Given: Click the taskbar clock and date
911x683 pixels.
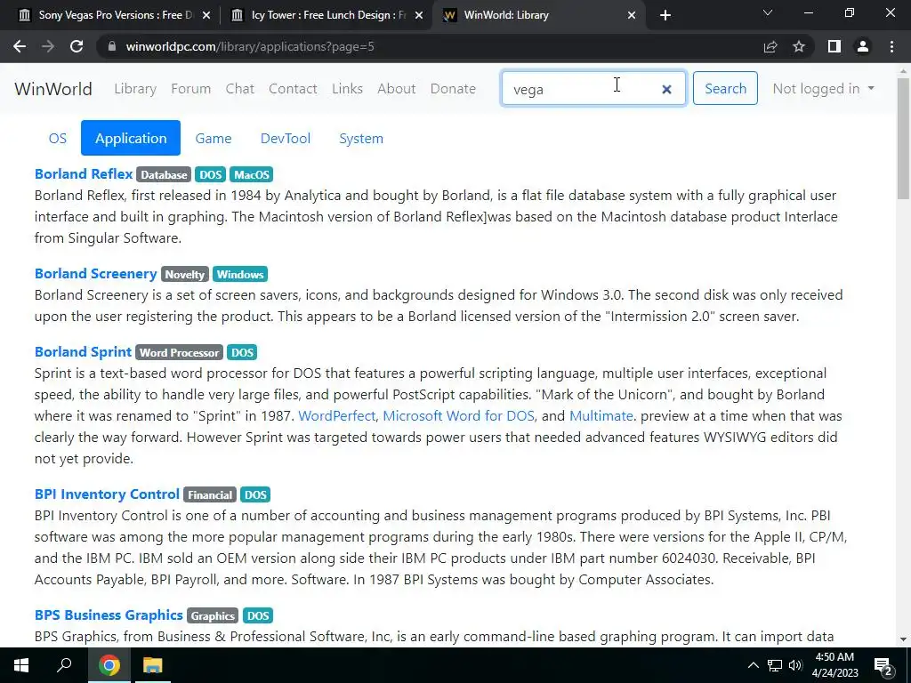Looking at the screenshot, I should 834,665.
